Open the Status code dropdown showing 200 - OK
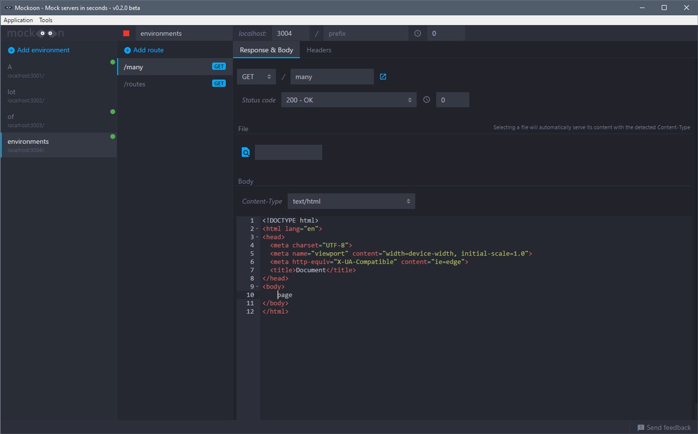The width and height of the screenshot is (698, 434). (x=348, y=99)
